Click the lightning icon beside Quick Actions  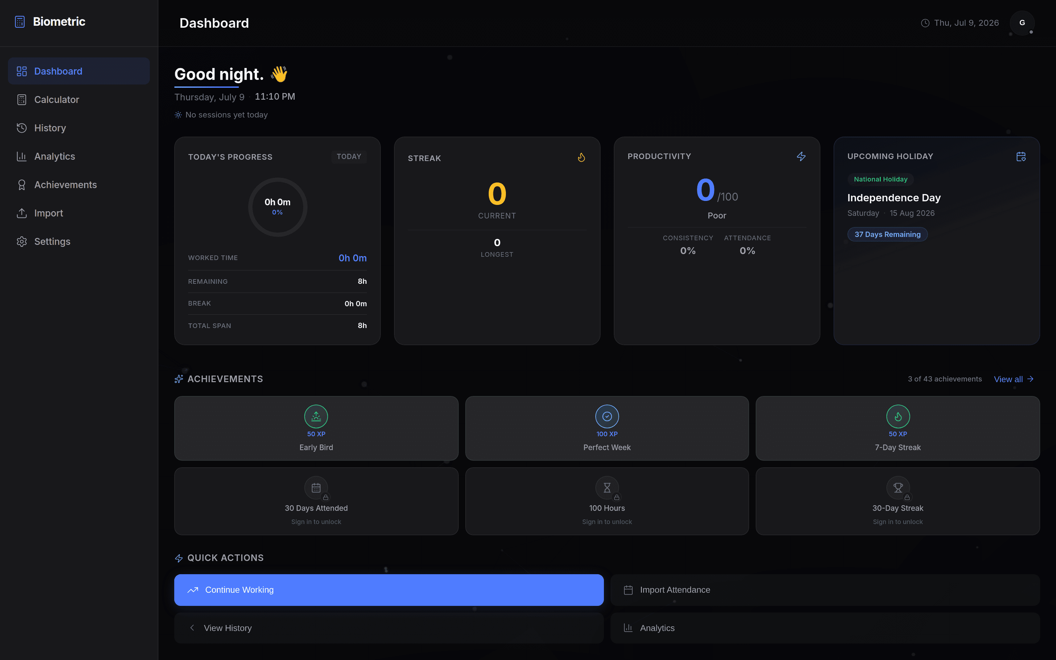(179, 558)
